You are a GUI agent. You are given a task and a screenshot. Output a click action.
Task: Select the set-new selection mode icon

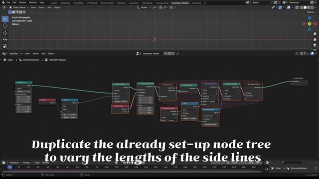(x=10, y=12)
